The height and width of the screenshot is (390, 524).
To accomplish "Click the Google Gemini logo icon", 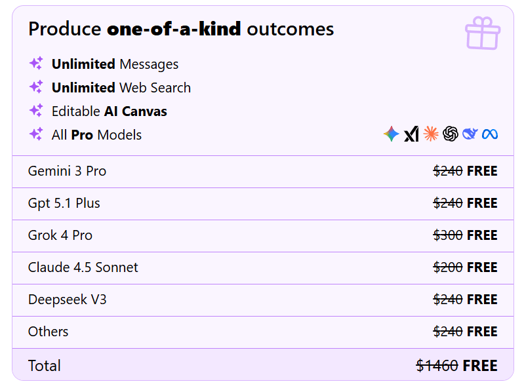I will [392, 134].
